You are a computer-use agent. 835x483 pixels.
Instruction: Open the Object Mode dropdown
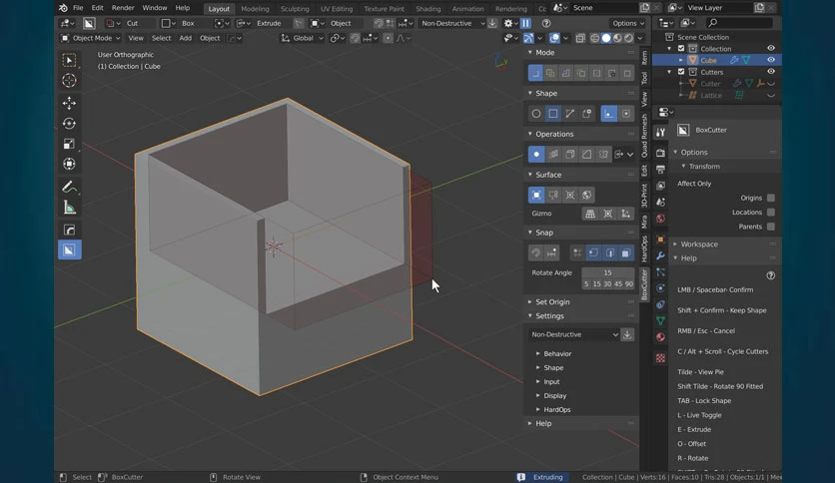coord(90,38)
